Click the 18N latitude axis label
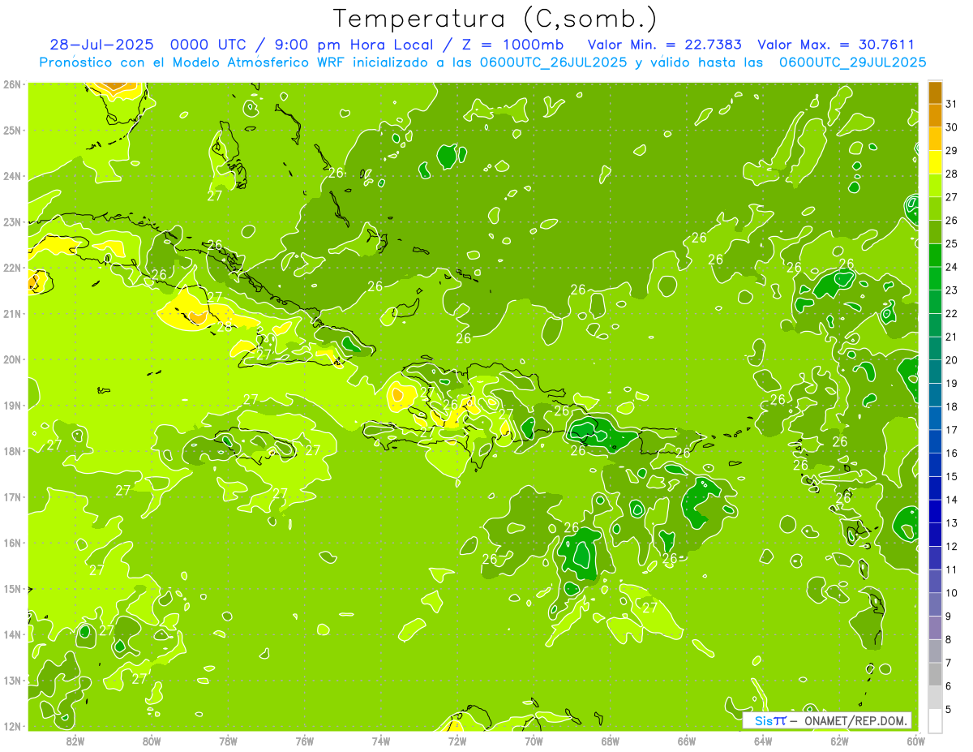 [x=12, y=451]
